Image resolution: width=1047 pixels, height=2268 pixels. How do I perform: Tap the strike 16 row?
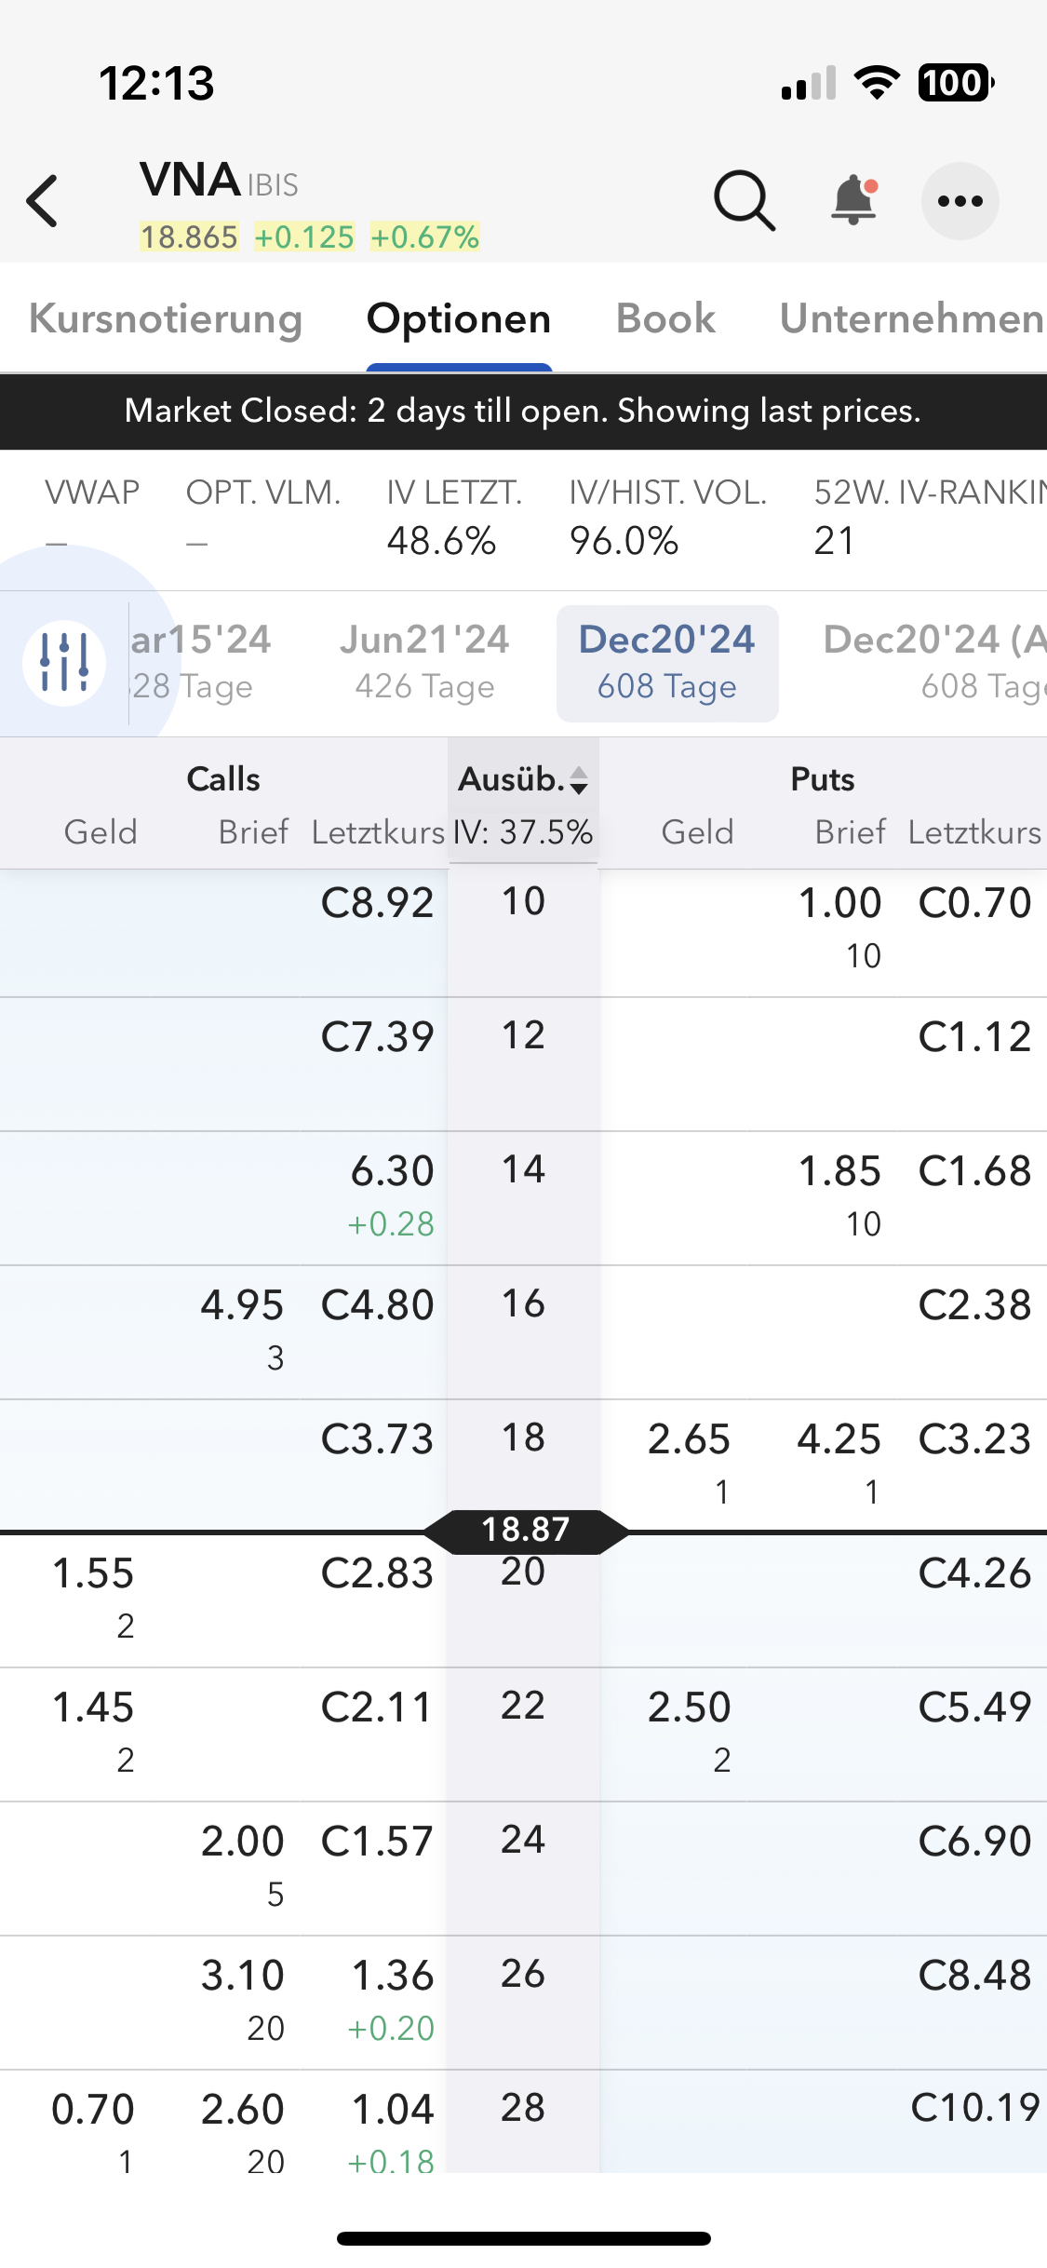[x=523, y=1304]
